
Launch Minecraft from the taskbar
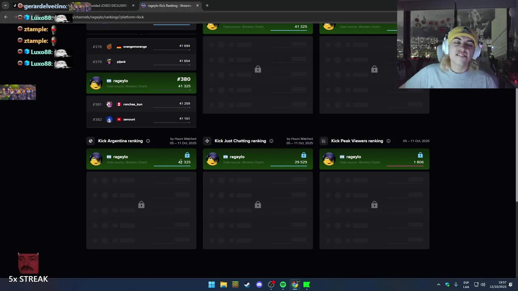(235, 285)
